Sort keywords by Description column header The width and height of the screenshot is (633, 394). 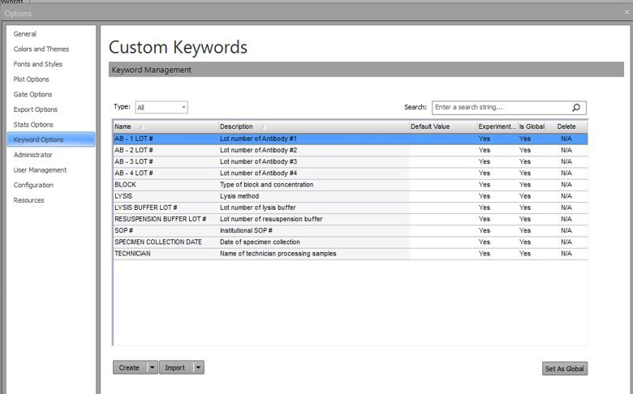[237, 126]
